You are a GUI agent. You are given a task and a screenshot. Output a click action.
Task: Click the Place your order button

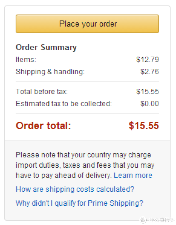[x=87, y=24]
